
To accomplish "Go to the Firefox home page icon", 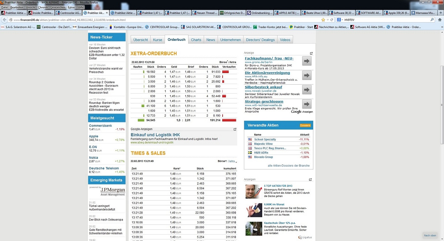I will tap(440, 20).
